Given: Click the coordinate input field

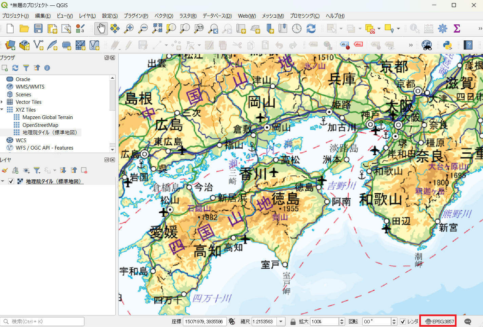Looking at the screenshot, I should (204, 322).
